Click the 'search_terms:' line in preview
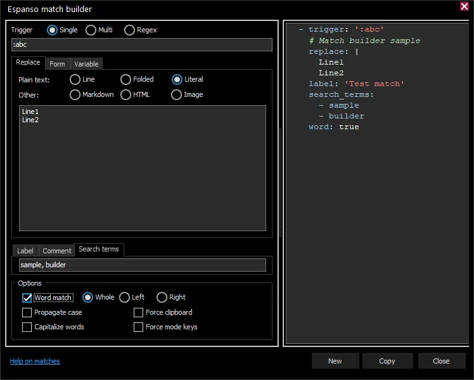 click(341, 94)
